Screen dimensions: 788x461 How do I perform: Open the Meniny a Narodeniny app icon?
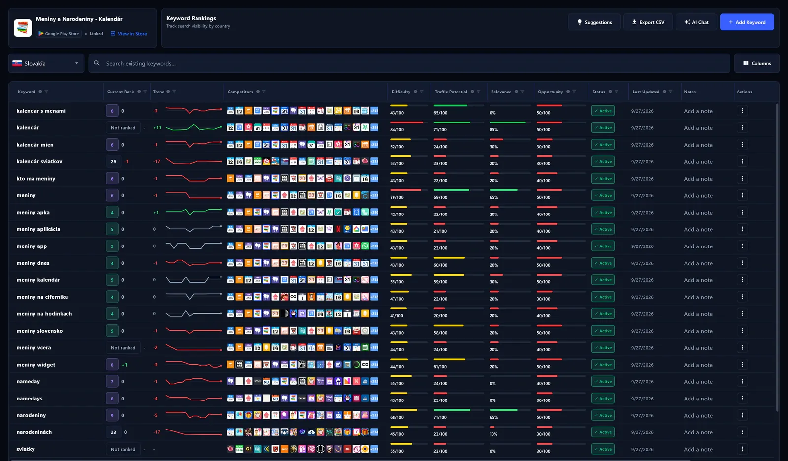point(23,28)
